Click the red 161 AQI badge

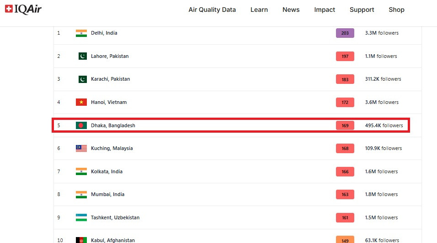345,218
